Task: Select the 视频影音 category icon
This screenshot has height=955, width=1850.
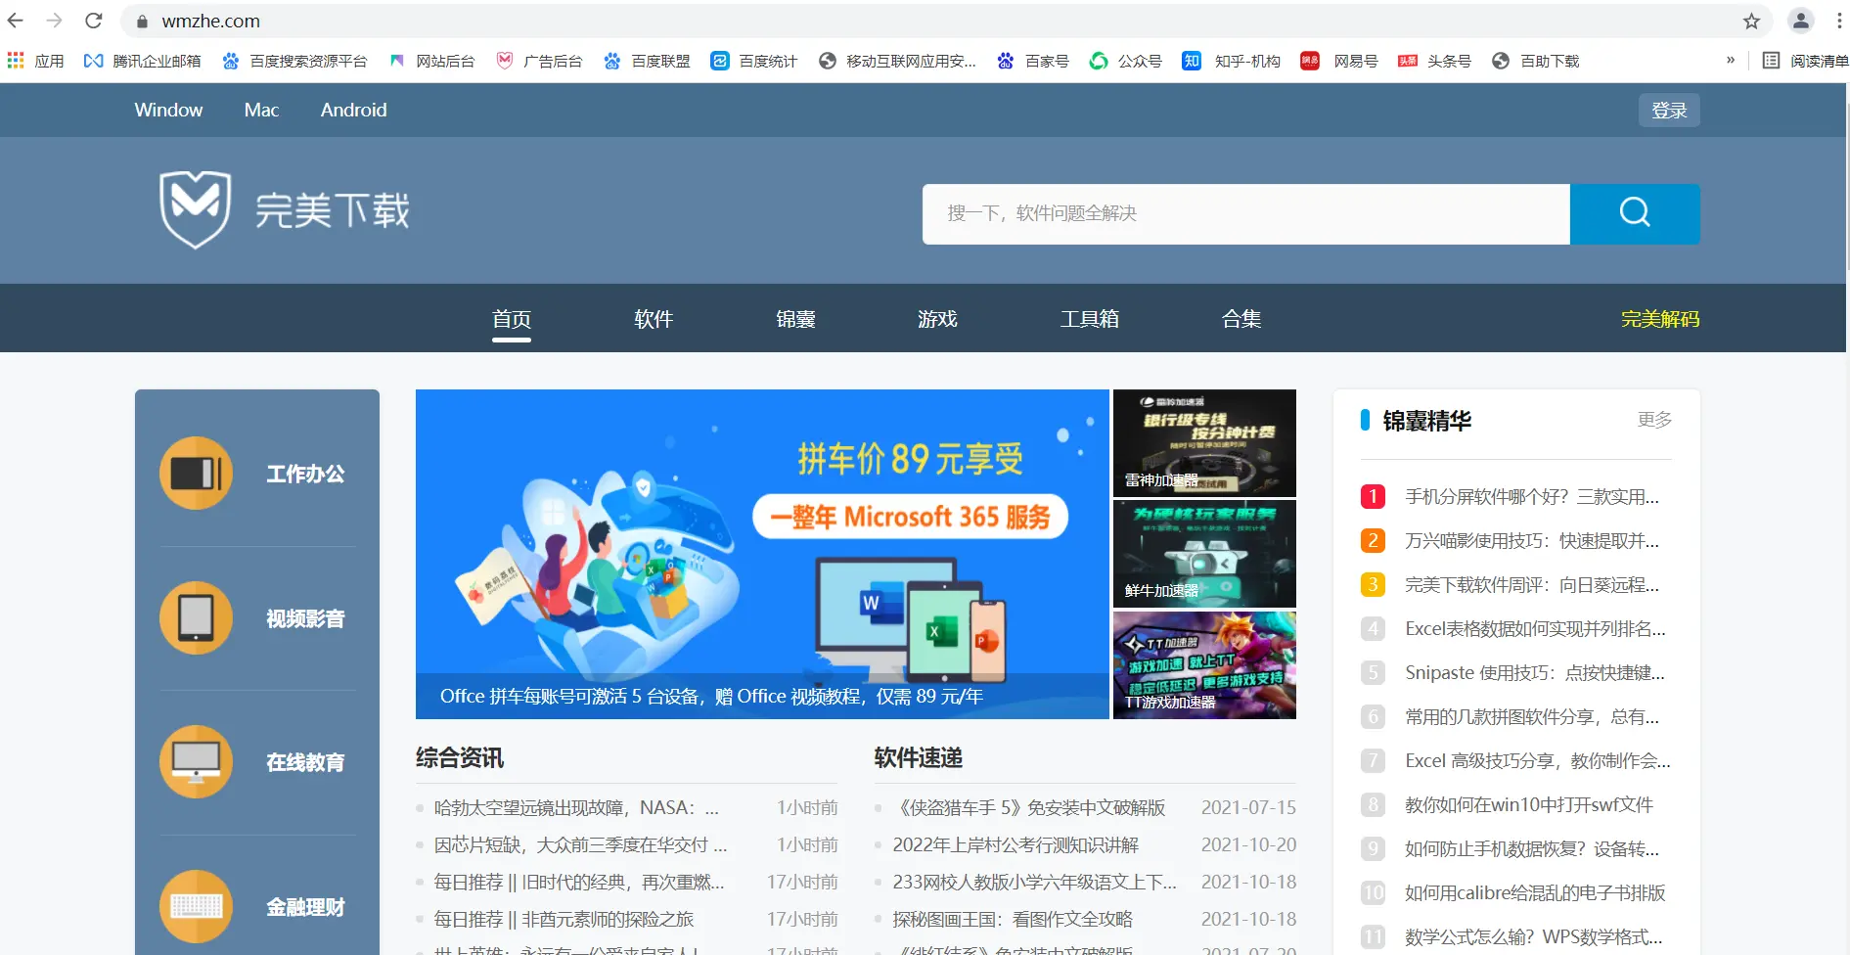Action: pos(196,617)
